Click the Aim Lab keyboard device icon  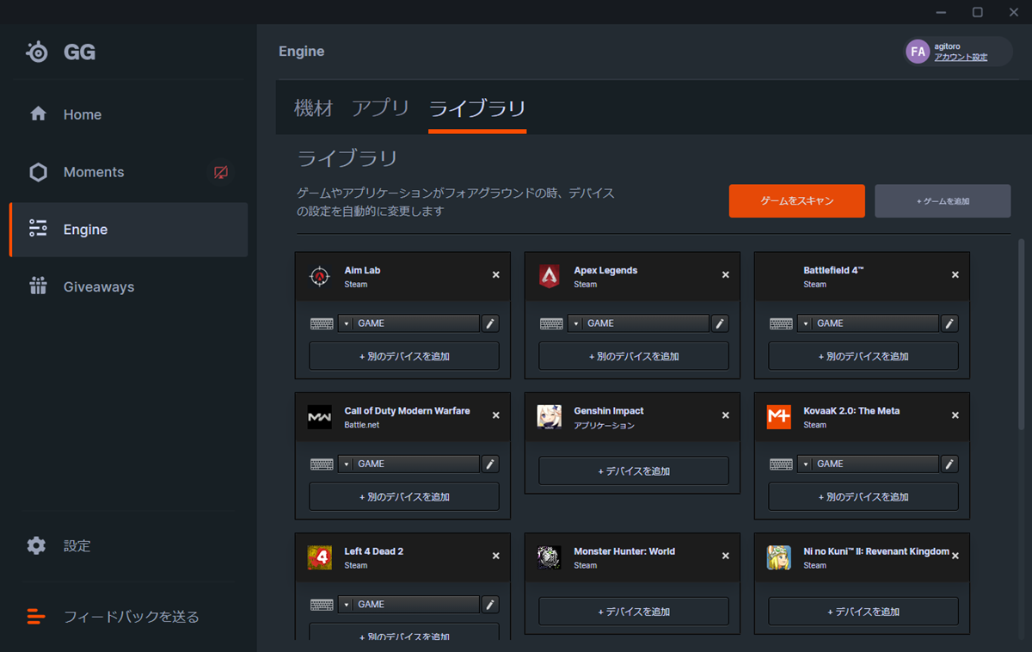(322, 324)
